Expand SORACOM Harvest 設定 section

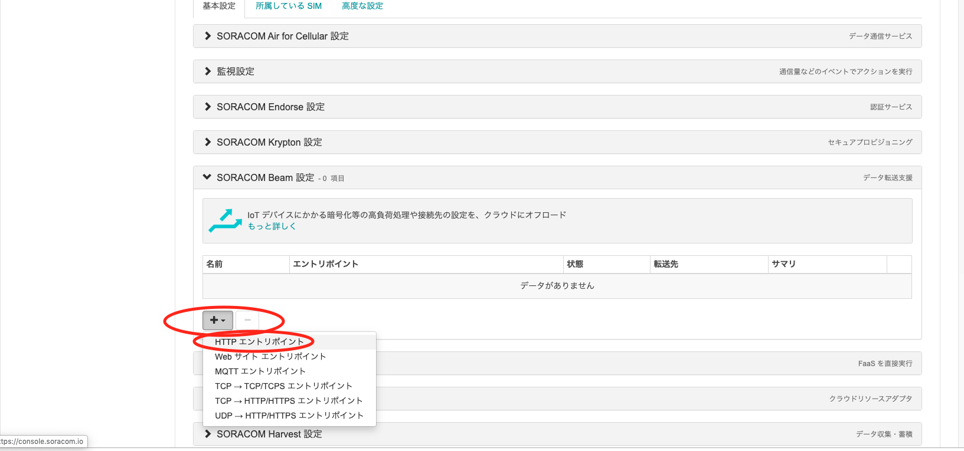[x=557, y=434]
